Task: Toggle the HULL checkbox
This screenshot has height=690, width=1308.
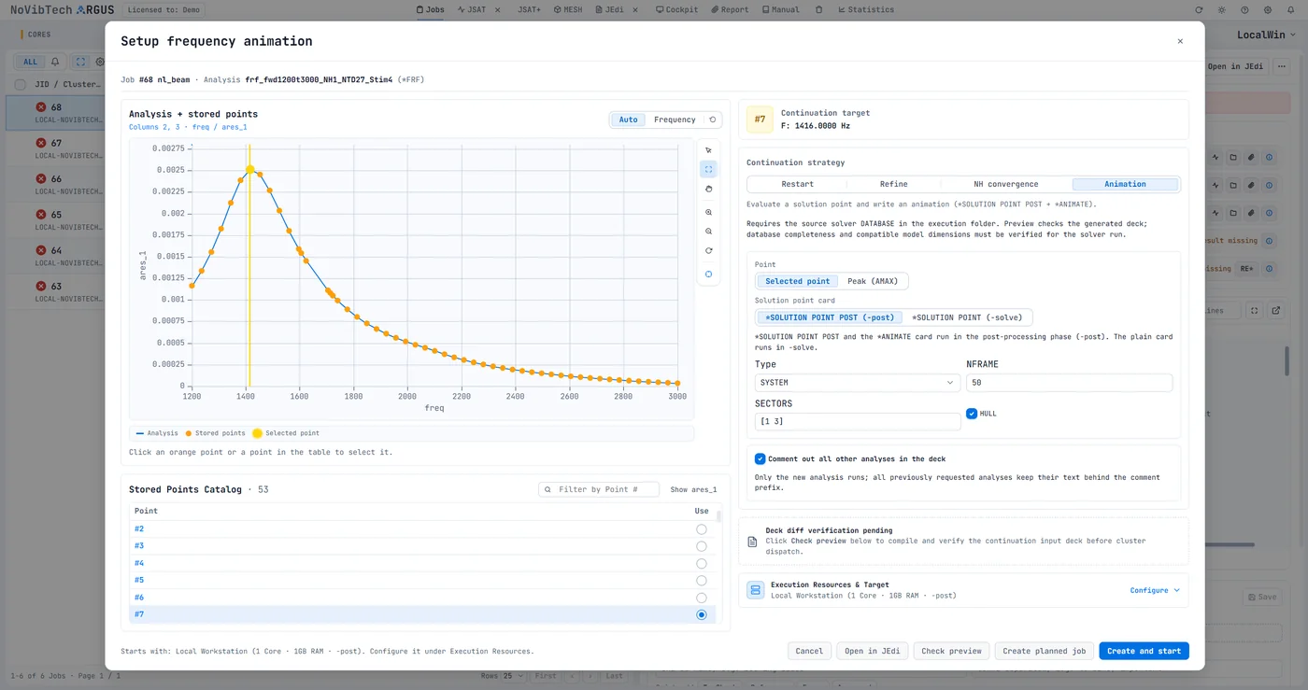Action: [x=972, y=414]
